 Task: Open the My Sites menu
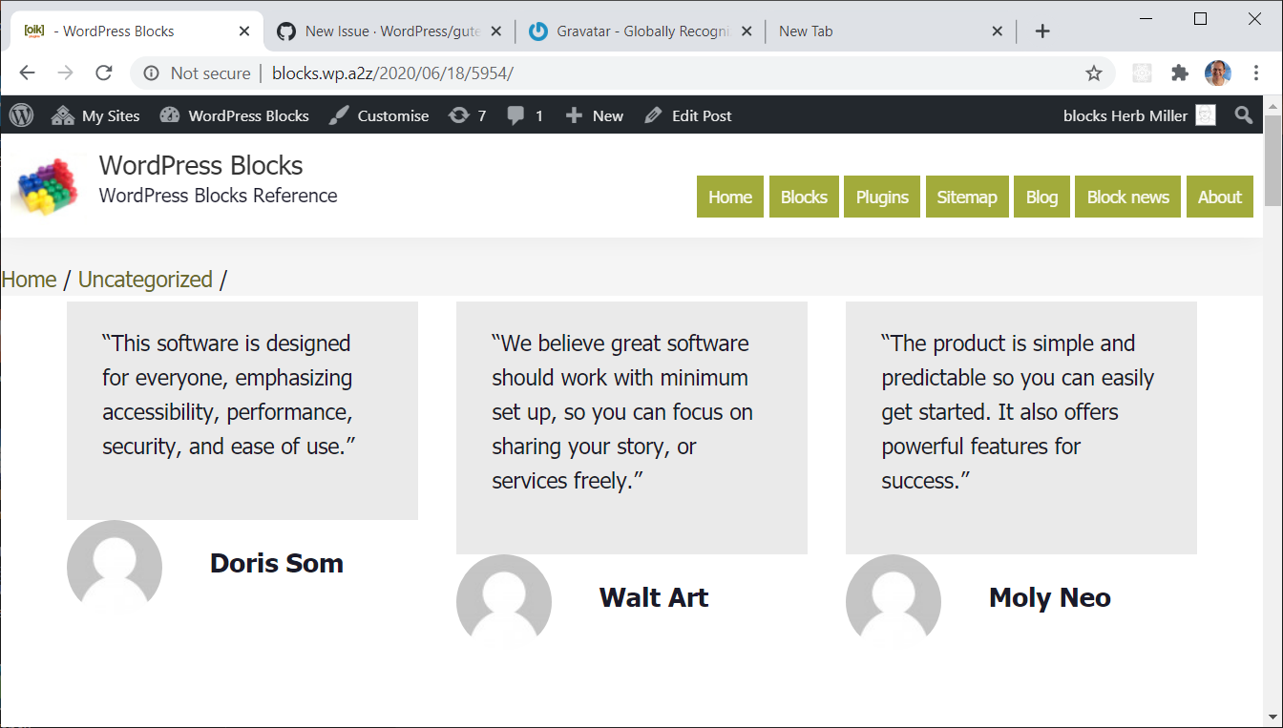tap(95, 115)
